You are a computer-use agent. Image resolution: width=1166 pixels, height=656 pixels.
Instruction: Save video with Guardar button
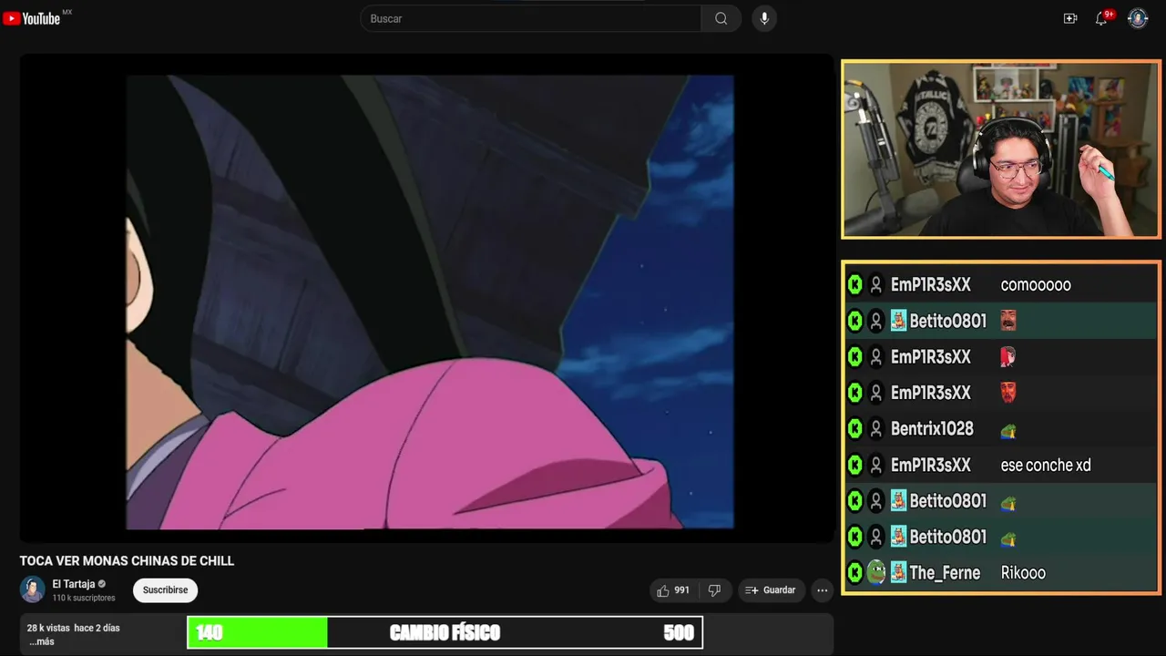point(771,590)
